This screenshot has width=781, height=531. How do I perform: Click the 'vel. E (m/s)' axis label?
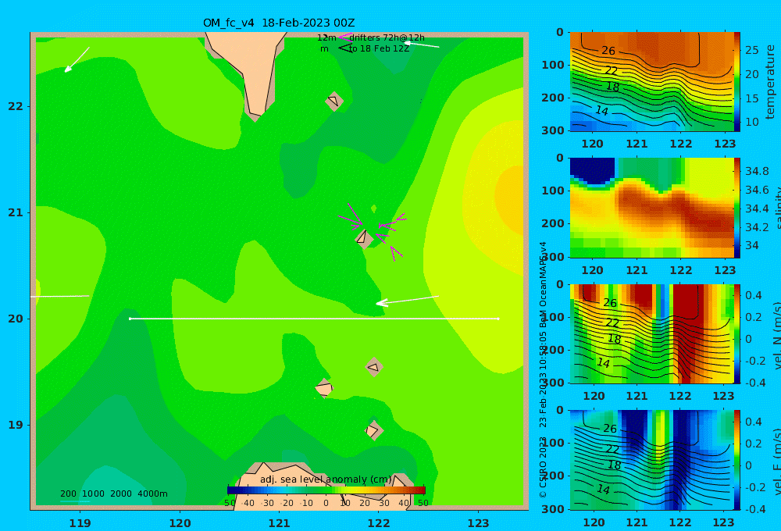pos(777,462)
